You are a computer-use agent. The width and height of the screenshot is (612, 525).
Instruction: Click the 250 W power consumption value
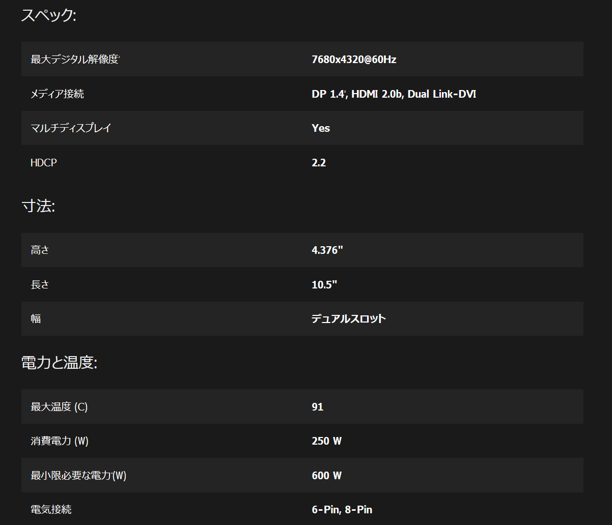pos(326,441)
